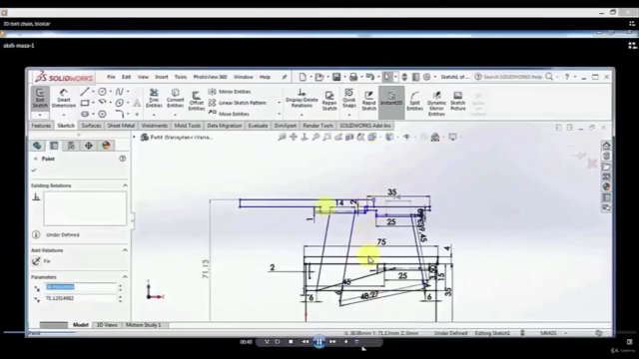Click the New document icon
This screenshot has height=359, width=639.
[x=303, y=77]
